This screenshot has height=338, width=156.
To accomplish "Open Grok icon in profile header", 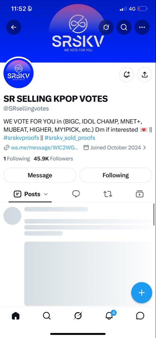I will click(106, 27).
